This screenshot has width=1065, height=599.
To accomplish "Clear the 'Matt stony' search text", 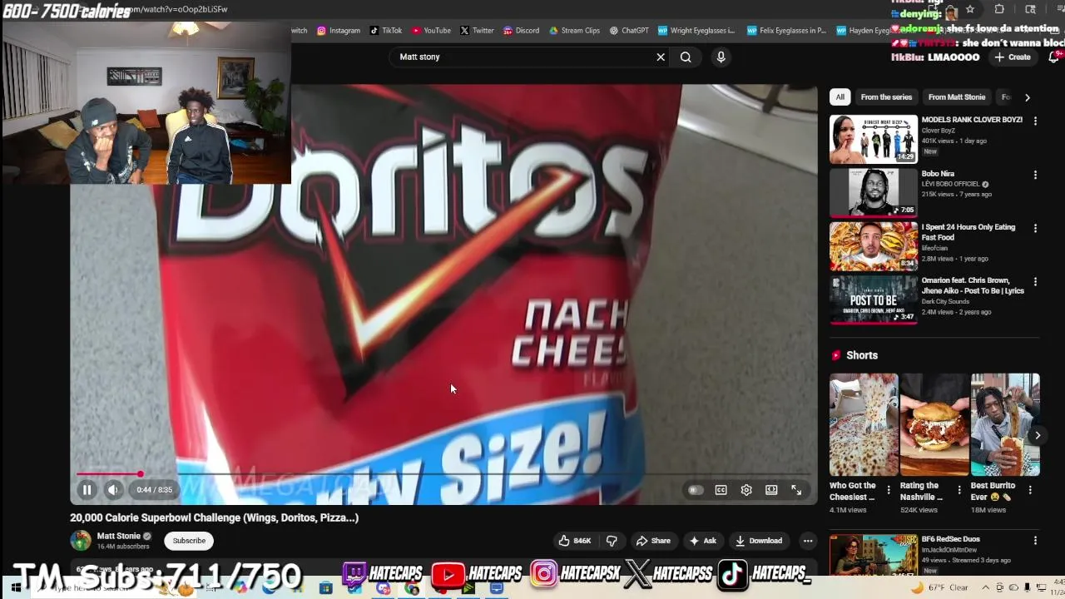I will (x=661, y=57).
